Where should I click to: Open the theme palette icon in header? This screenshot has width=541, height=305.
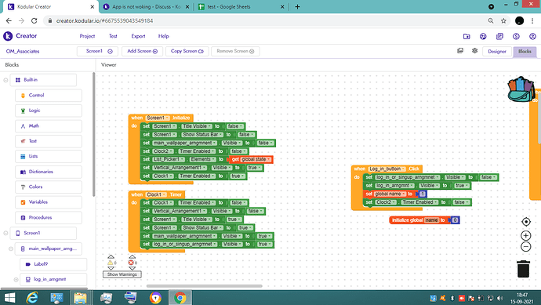coord(483,36)
